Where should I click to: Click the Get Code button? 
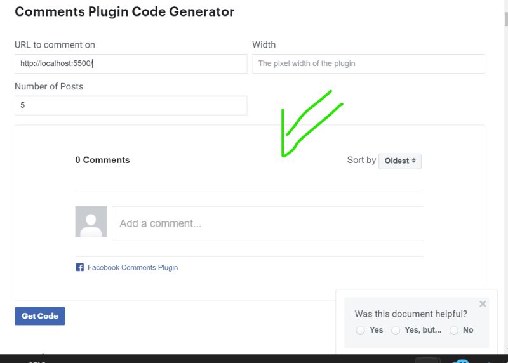coord(40,316)
